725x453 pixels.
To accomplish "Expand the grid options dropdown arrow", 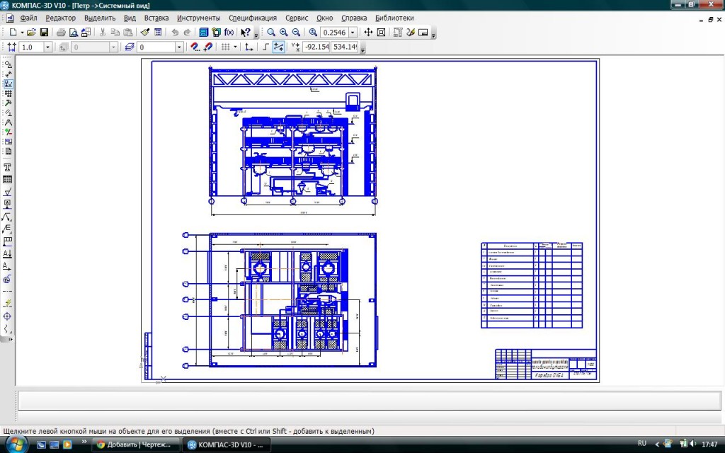I will [x=235, y=47].
